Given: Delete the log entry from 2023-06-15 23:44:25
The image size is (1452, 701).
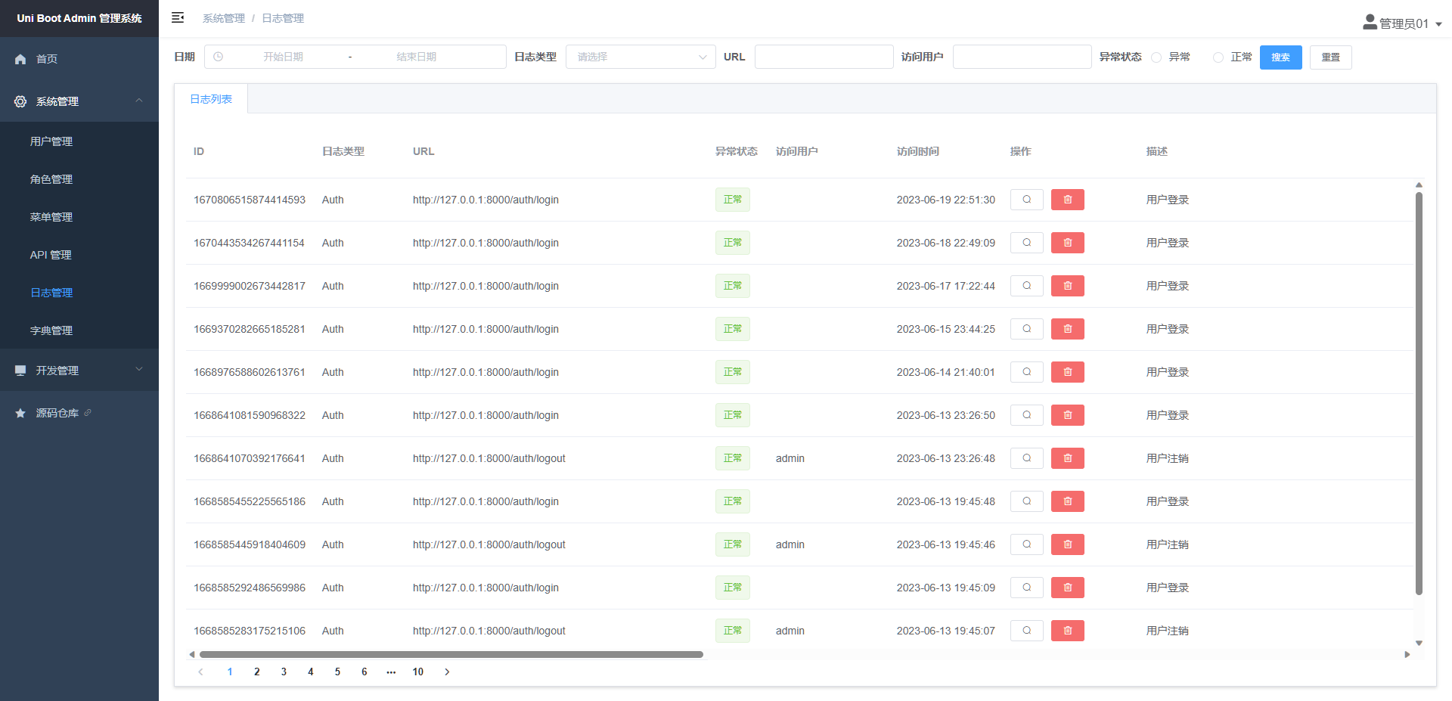Looking at the screenshot, I should 1067,329.
